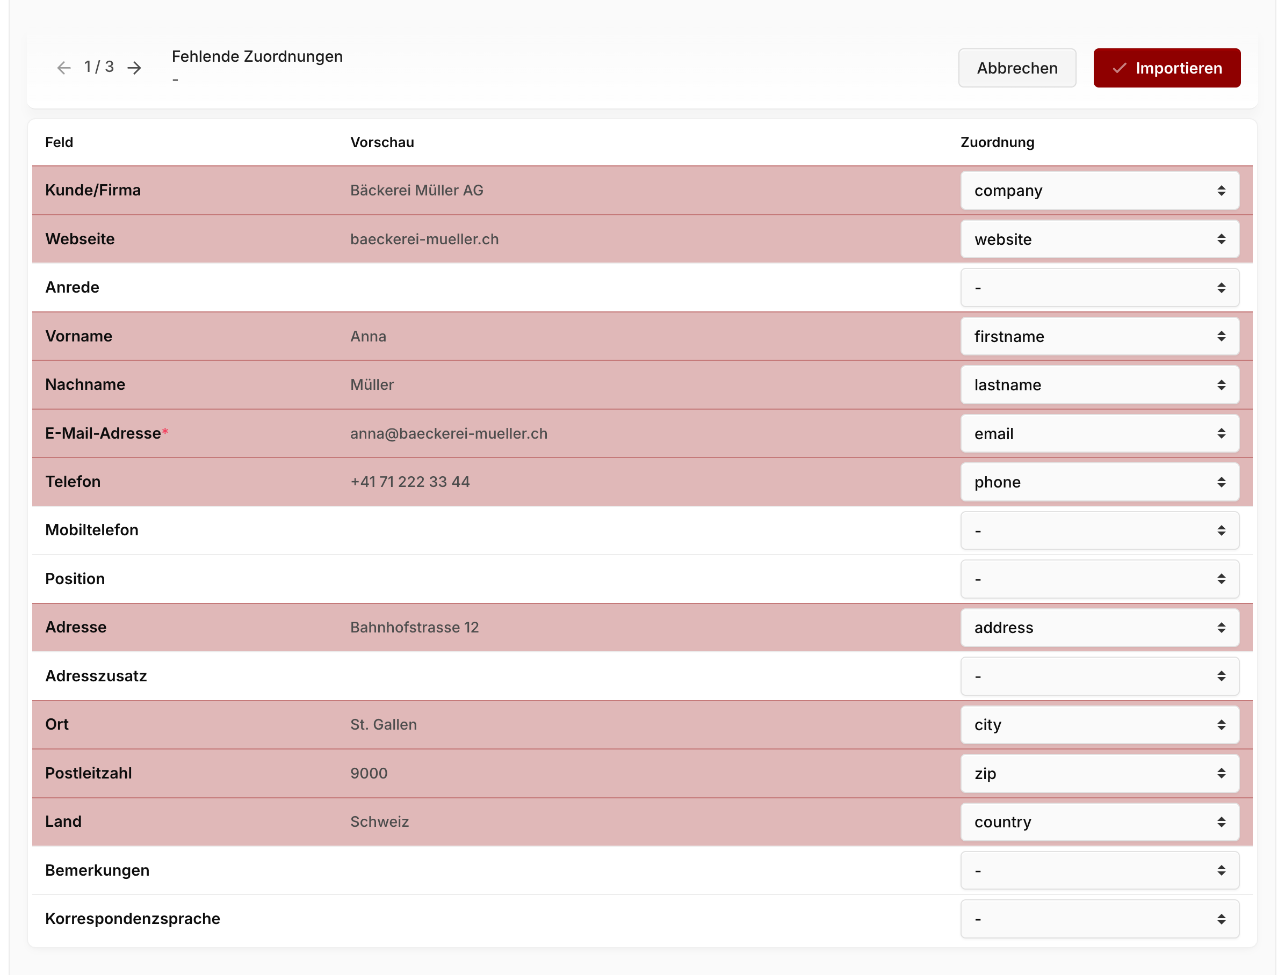Click the preview value 9000
This screenshot has width=1285, height=975.
pos(369,774)
